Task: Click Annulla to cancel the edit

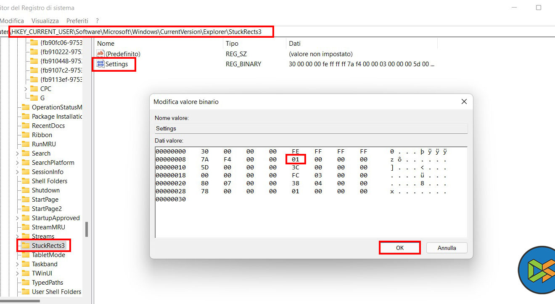Action: 447,248
